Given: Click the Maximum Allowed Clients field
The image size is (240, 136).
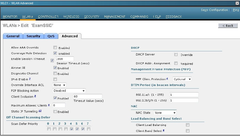Looking at the screenshot, I should pos(59,105).
